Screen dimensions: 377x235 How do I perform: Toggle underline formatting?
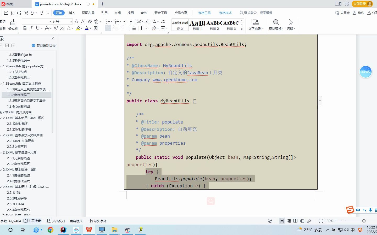click(x=38, y=28)
